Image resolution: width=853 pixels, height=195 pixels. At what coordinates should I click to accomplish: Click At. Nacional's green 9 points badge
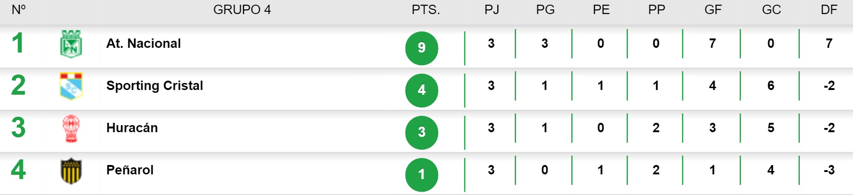[422, 48]
